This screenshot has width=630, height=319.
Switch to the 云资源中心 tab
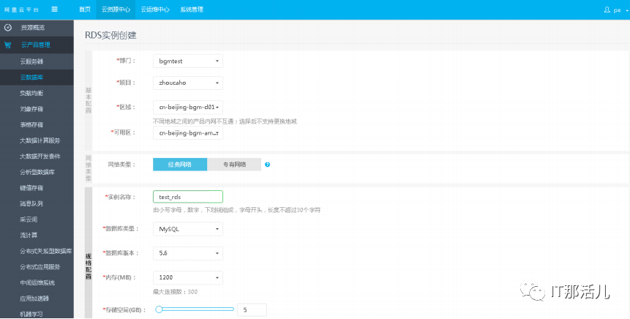tap(116, 10)
